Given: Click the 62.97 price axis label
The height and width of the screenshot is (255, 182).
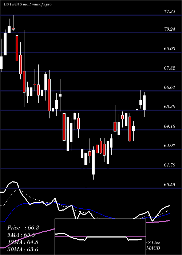Looking at the screenshot, I should click(x=170, y=145).
